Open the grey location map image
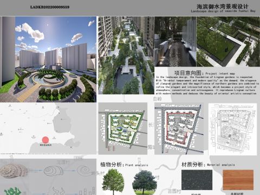Image resolution: width=260 pixels, height=195 pixels. point(48,128)
